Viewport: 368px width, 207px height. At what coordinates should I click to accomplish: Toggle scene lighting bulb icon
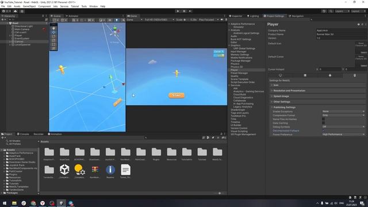click(117, 20)
